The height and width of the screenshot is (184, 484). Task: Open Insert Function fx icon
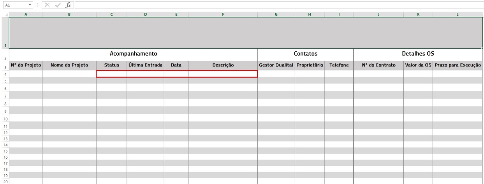pos(68,5)
